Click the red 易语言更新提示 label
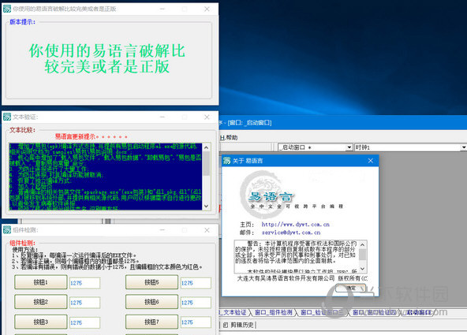Screen dimensions: 467x335 tap(92, 137)
